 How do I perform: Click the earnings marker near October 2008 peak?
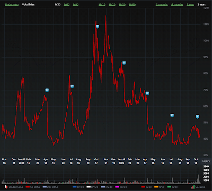[98, 26]
